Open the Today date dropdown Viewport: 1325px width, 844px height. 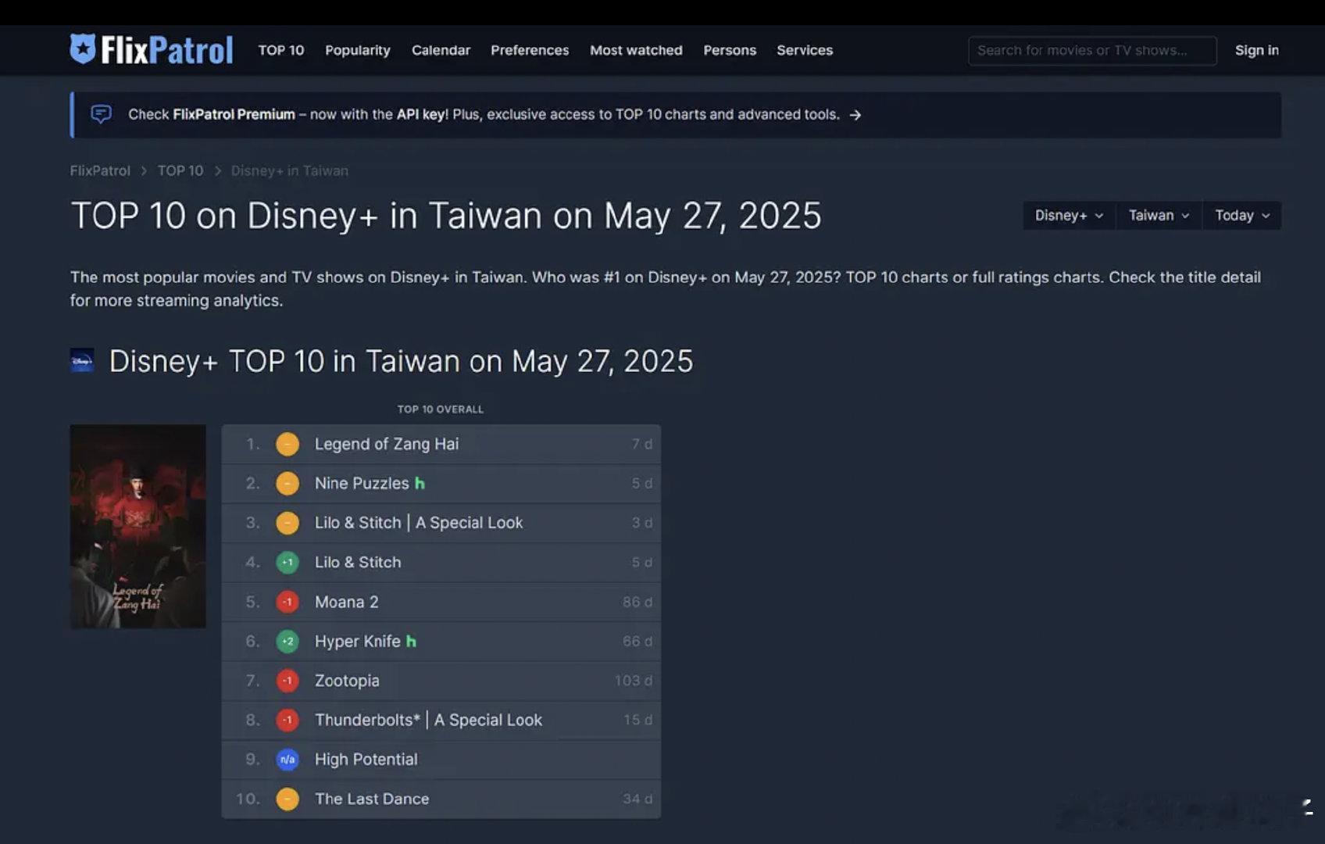pyautogui.click(x=1241, y=216)
